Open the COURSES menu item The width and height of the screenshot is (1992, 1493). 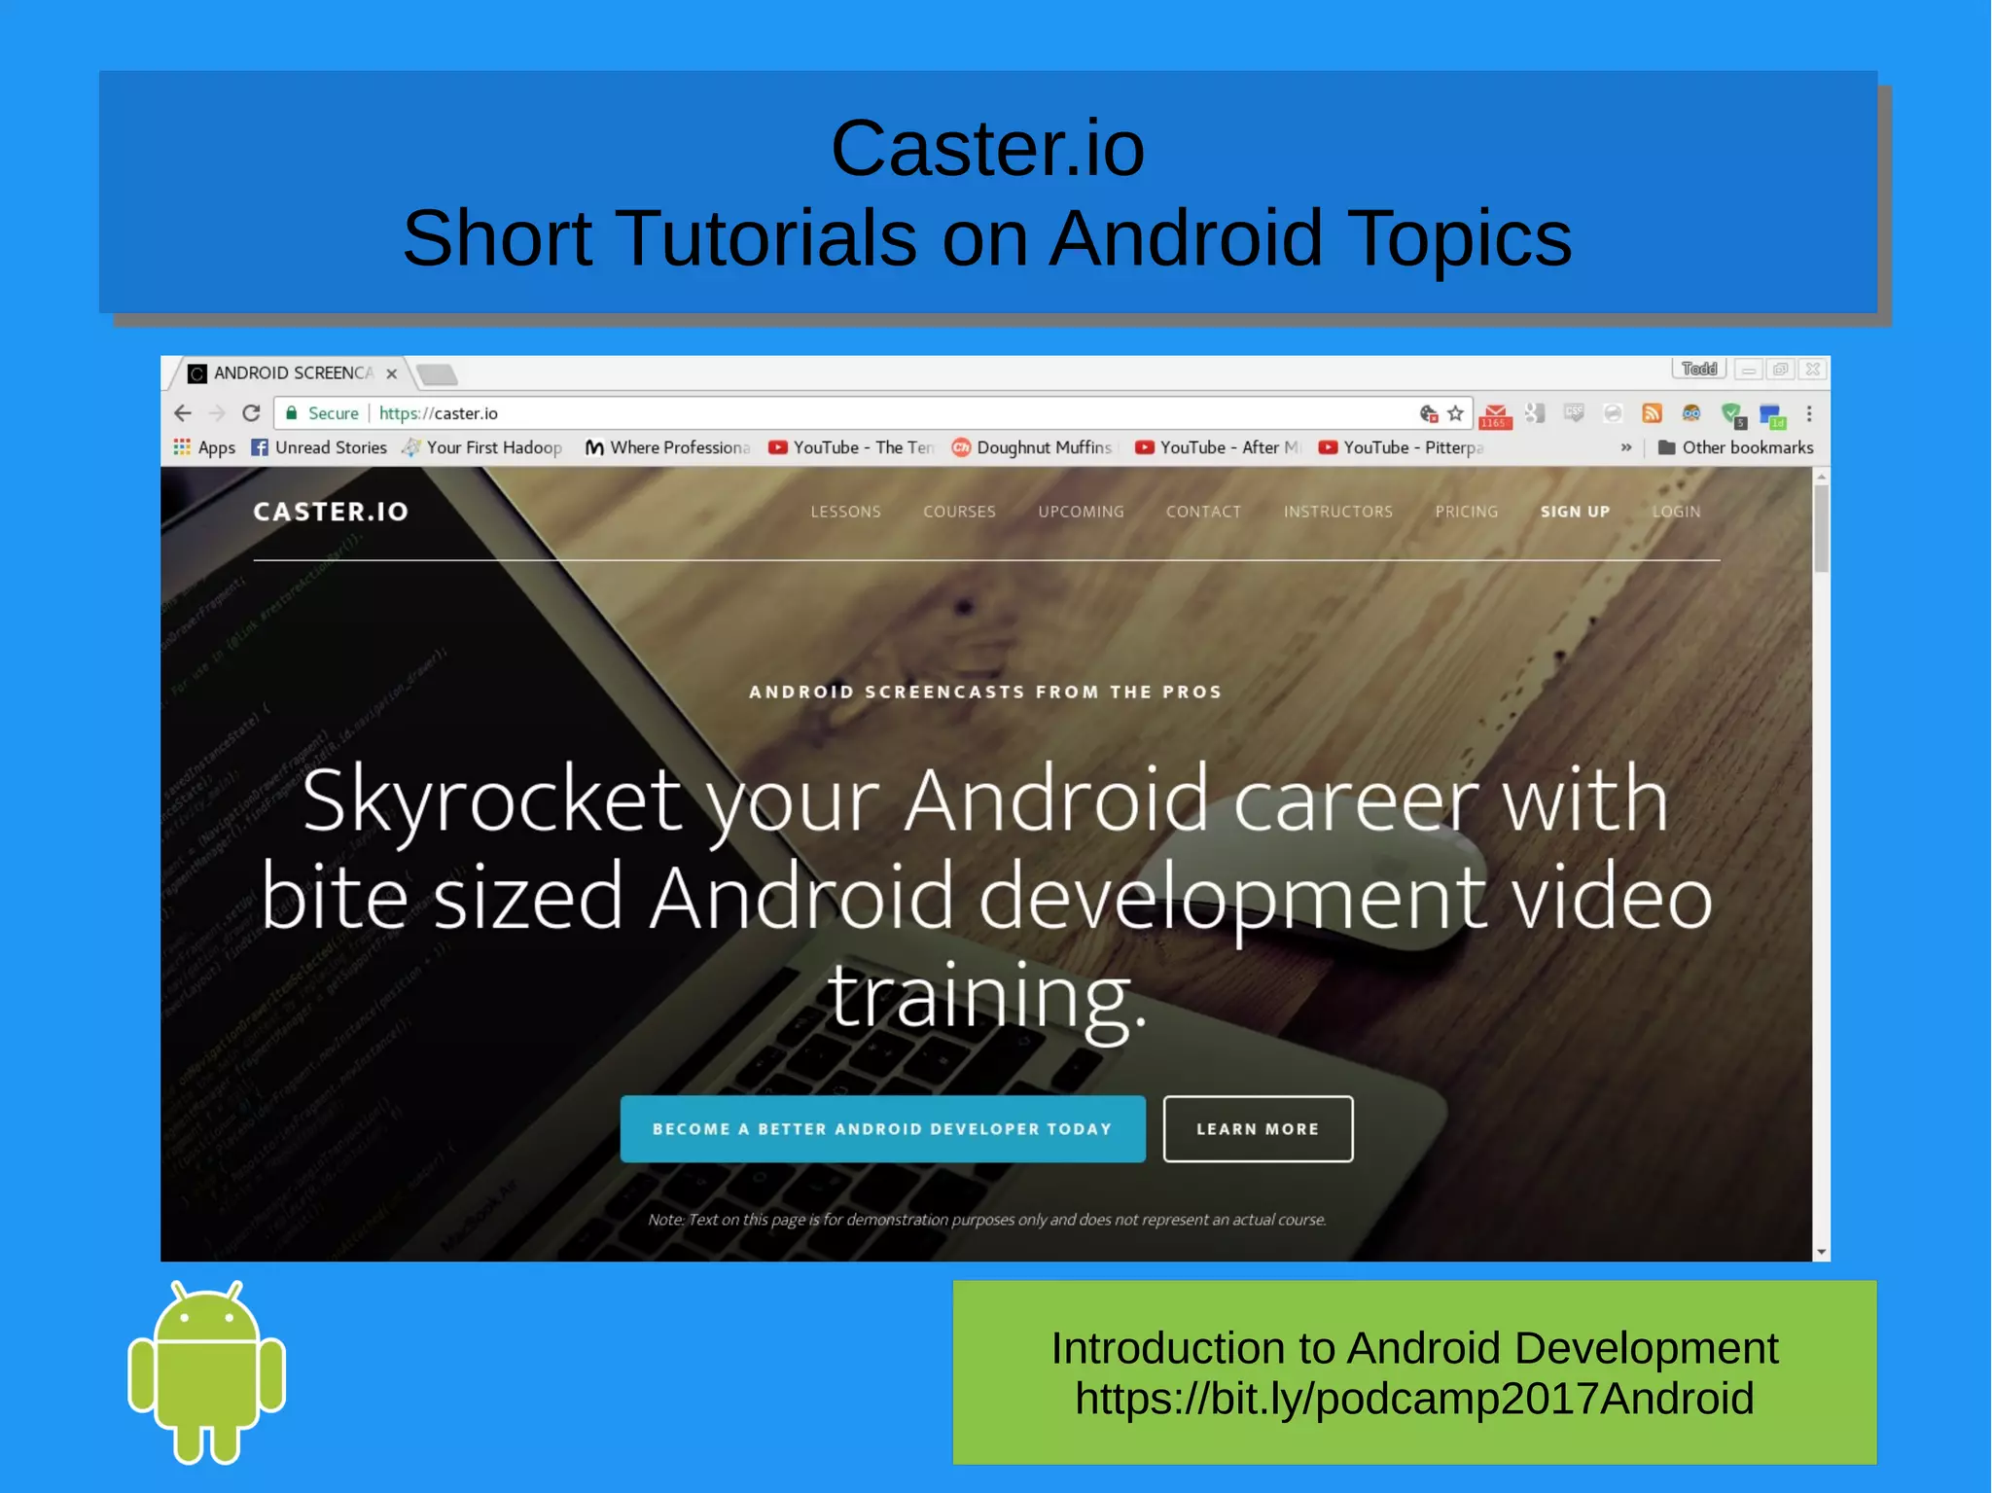[x=959, y=512]
